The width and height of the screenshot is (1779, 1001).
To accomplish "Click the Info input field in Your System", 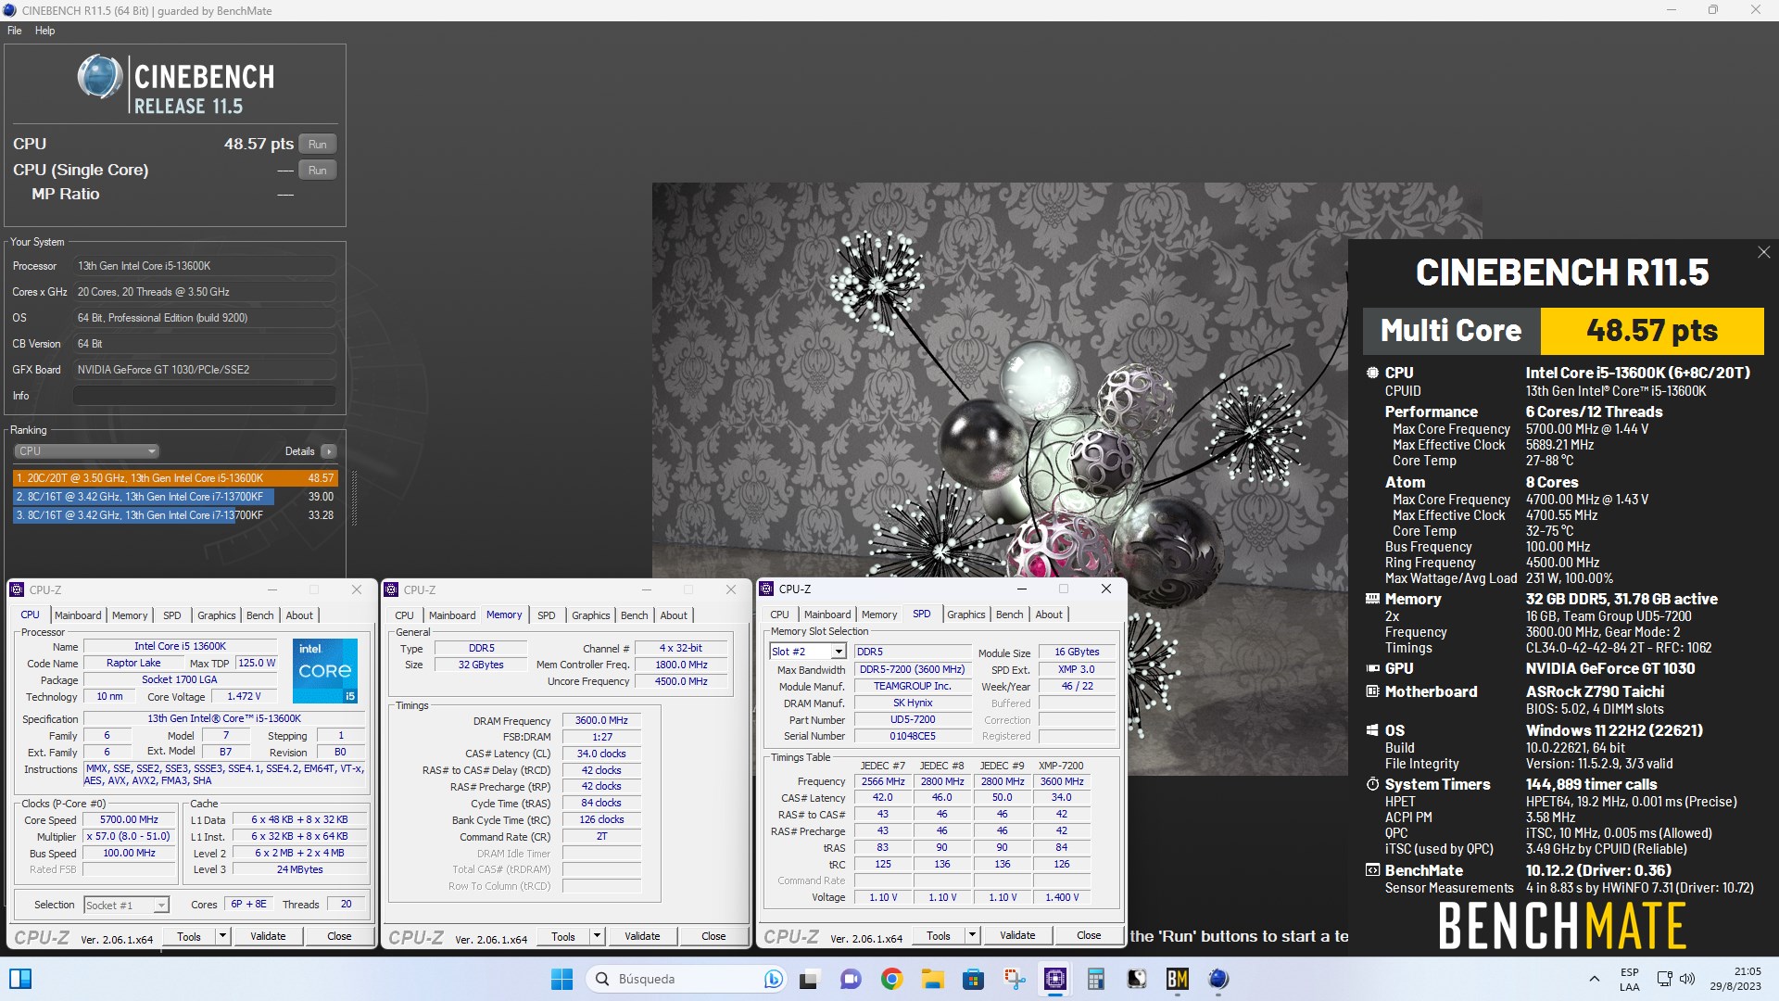I will [204, 396].
